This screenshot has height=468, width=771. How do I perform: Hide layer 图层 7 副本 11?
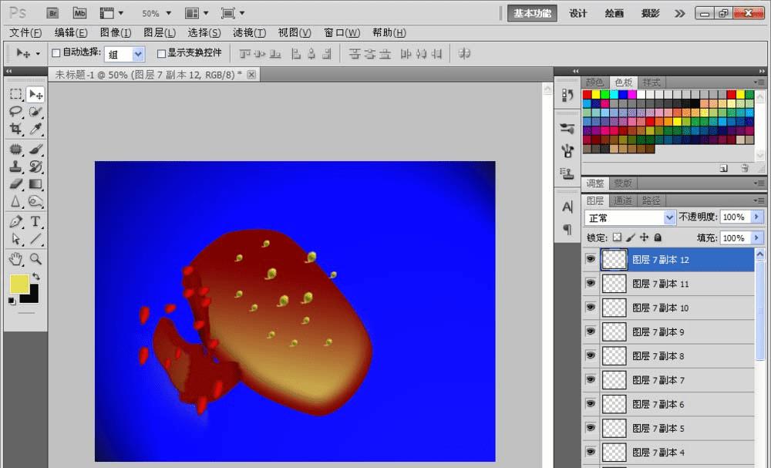pos(591,284)
